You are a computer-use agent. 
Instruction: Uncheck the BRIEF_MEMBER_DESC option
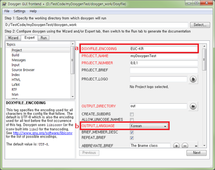tap(132, 132)
